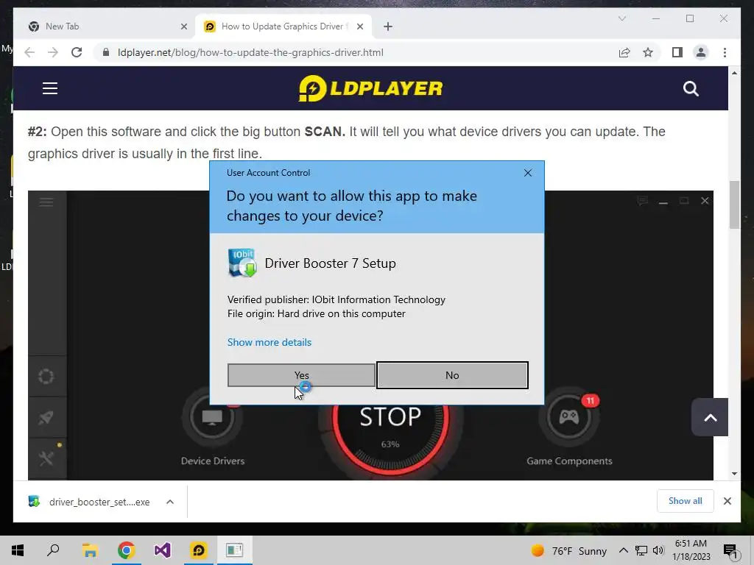This screenshot has width=754, height=565.
Task: Click Game Components gamepad icon
Action: pyautogui.click(x=568, y=417)
